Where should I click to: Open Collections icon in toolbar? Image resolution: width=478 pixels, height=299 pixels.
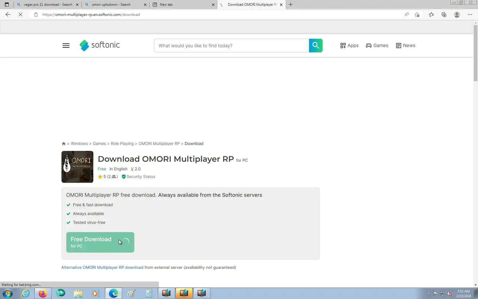pos(444,15)
